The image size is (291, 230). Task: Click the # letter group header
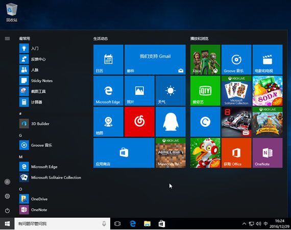point(20,114)
